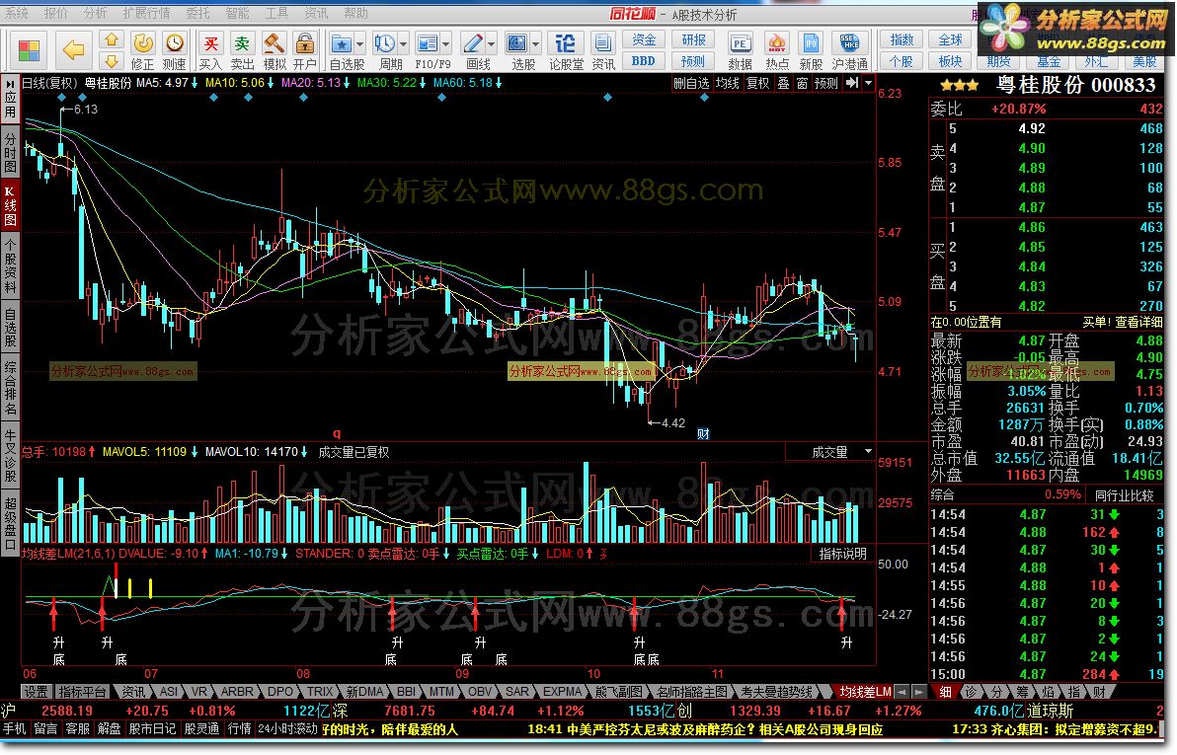Viewport: 1177px width, 755px height.
Task: Click the yellow back arrow icon
Action: 73,50
